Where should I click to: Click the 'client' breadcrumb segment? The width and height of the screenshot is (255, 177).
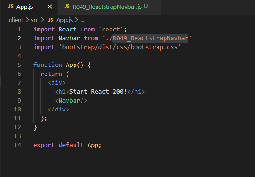point(16,20)
